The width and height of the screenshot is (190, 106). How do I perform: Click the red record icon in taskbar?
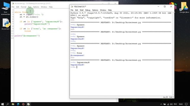(x=23, y=104)
